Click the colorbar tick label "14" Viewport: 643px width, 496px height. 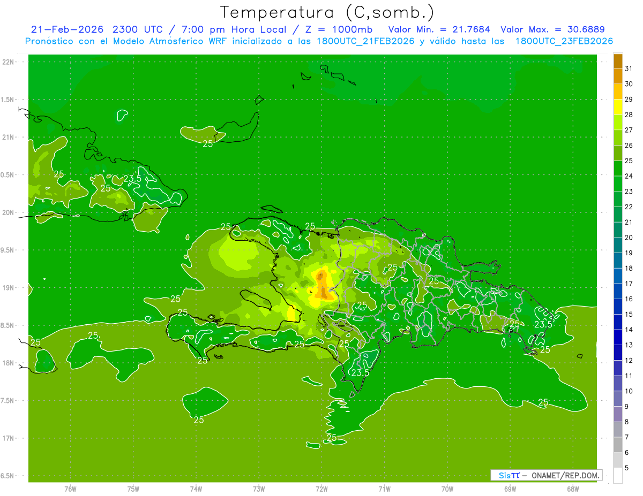point(629,330)
